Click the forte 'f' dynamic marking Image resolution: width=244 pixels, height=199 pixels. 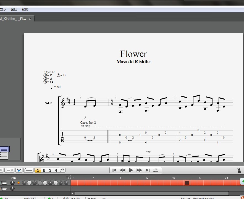click(85, 117)
